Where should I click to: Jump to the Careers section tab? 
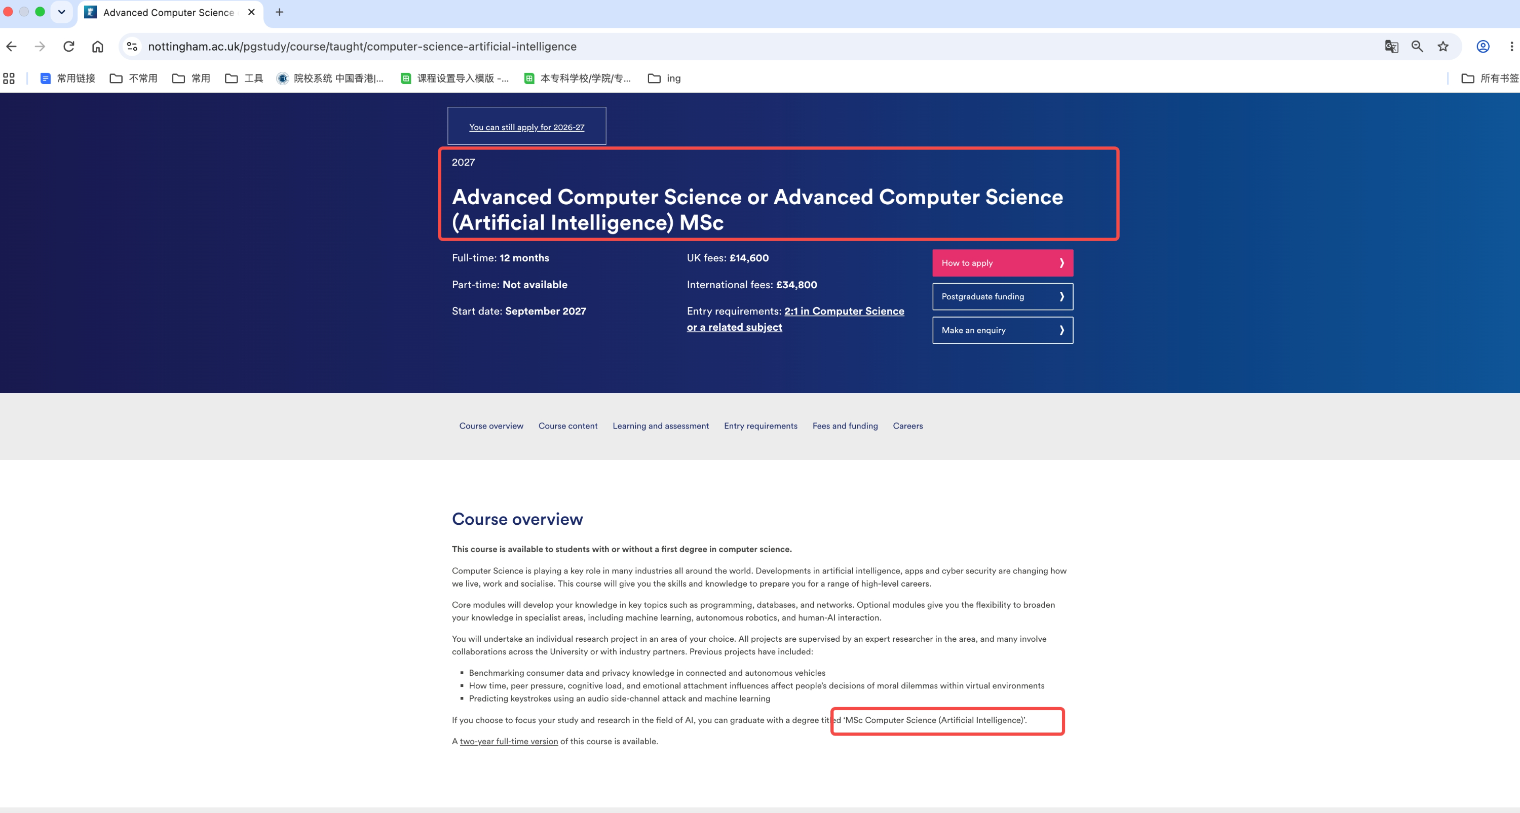pyautogui.click(x=907, y=426)
